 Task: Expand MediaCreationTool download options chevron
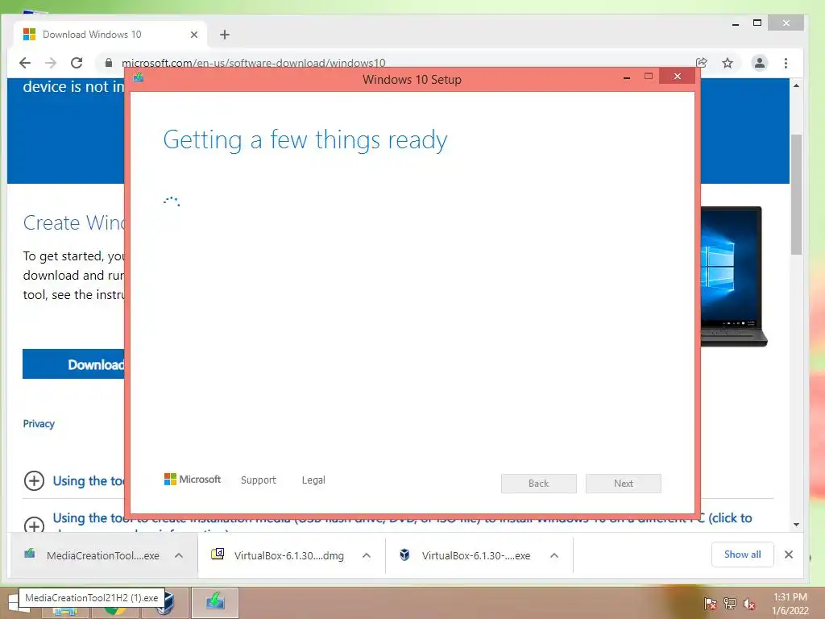[x=179, y=555]
